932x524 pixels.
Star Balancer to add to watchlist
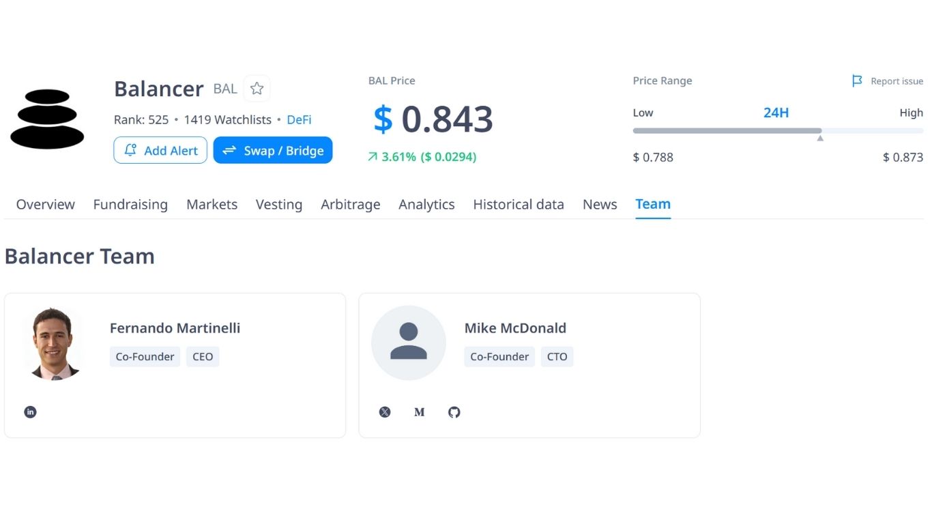[257, 89]
